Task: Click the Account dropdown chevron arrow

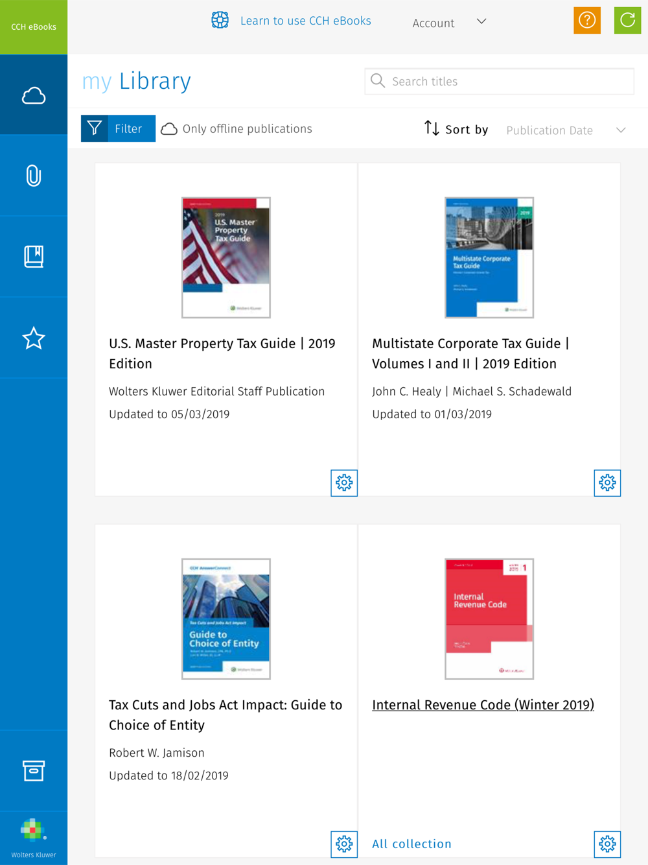Action: point(481,21)
